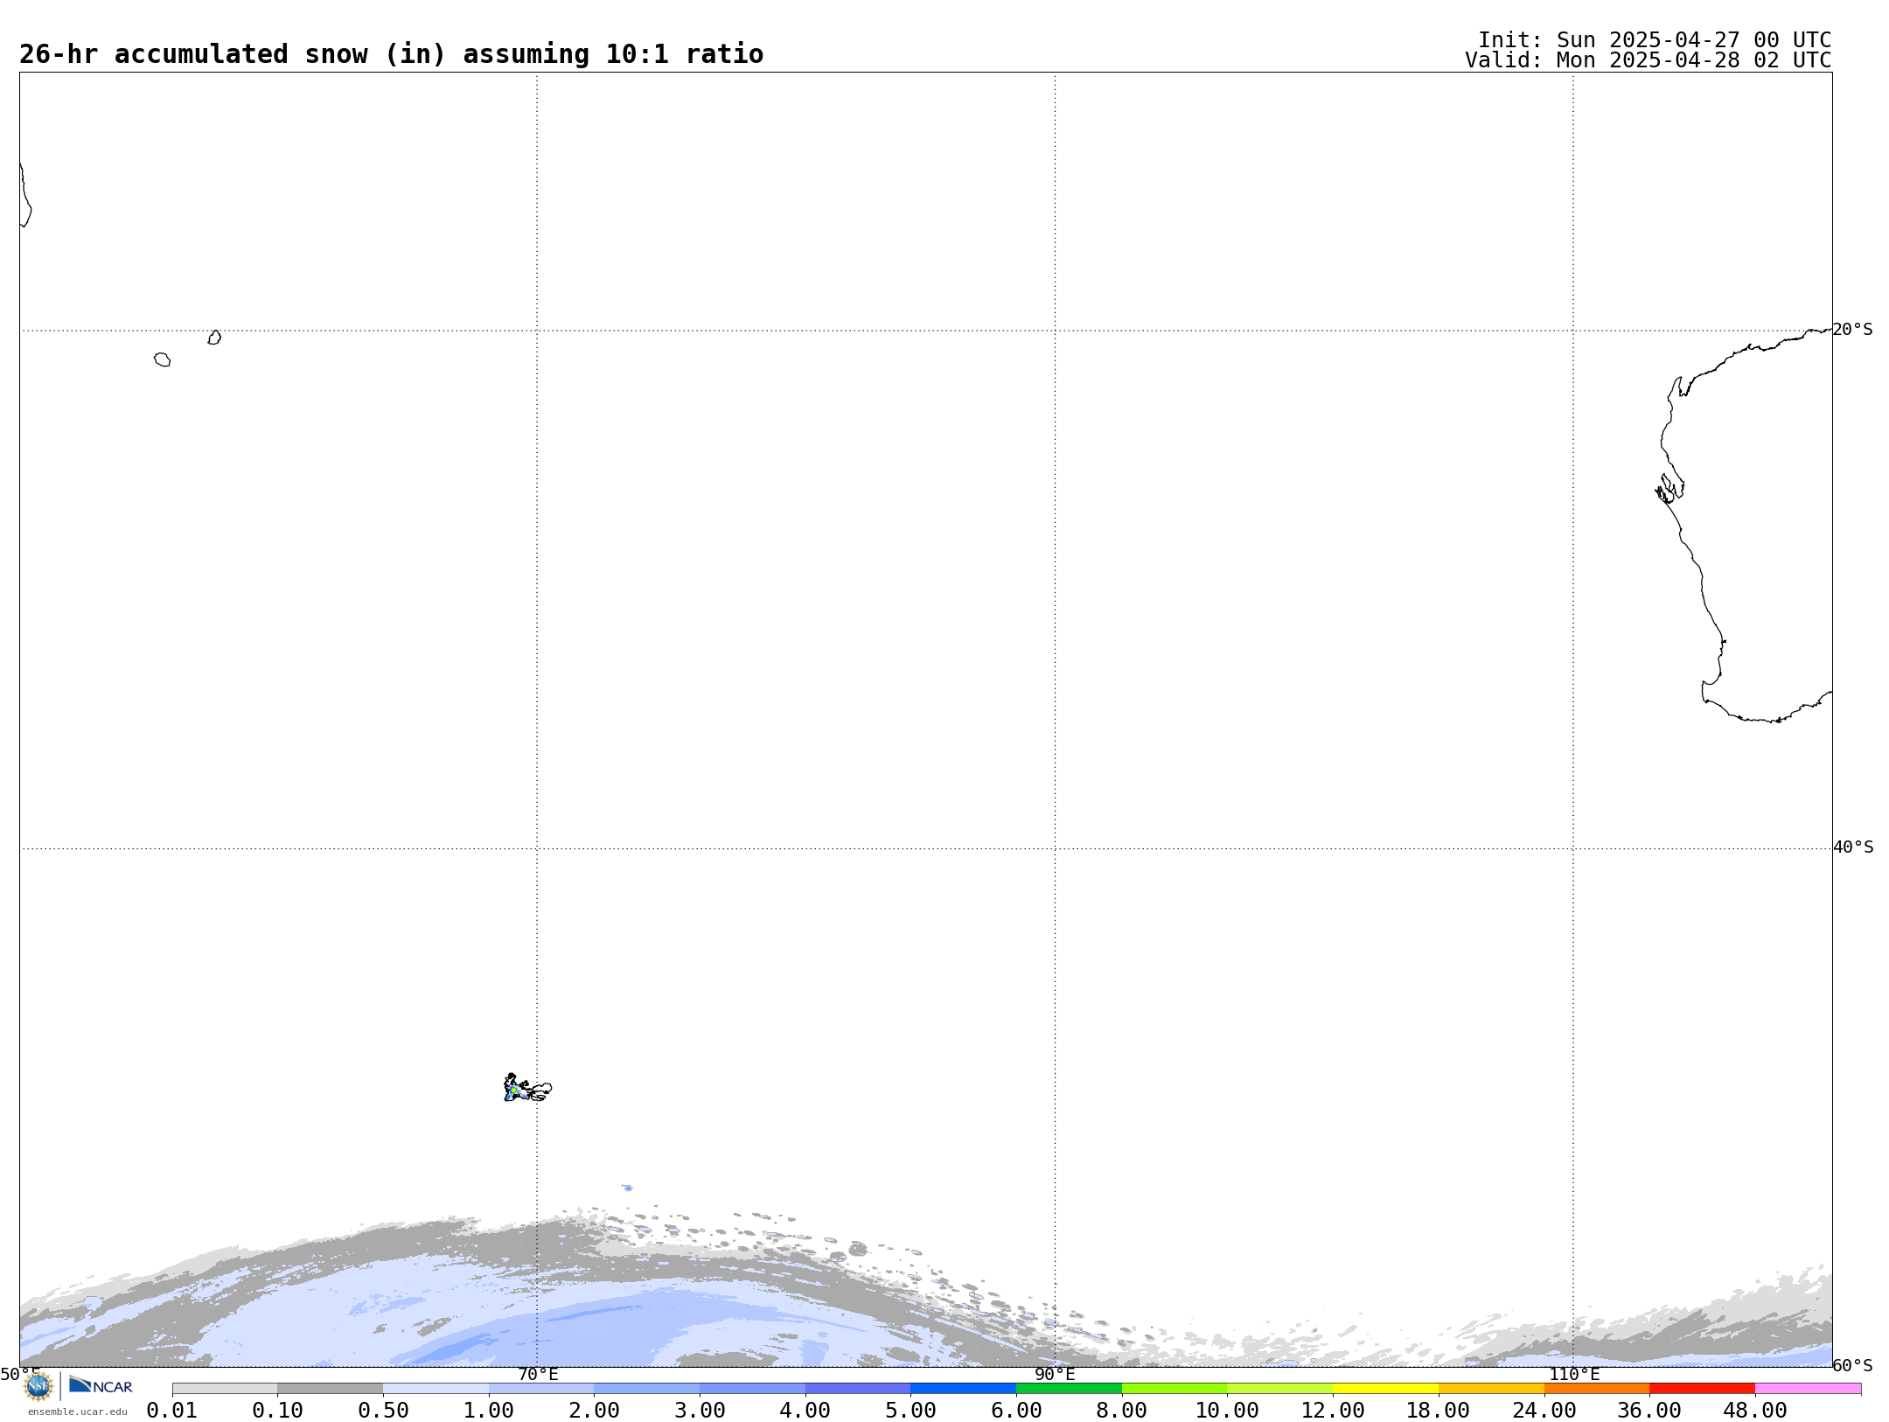Click the 0.10 colorbar value
Screen dimensions: 1889x1422
pos(278,1410)
